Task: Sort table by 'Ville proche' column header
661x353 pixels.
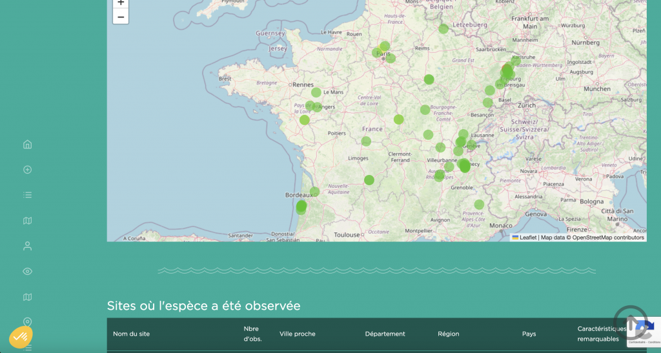Action: 297,334
